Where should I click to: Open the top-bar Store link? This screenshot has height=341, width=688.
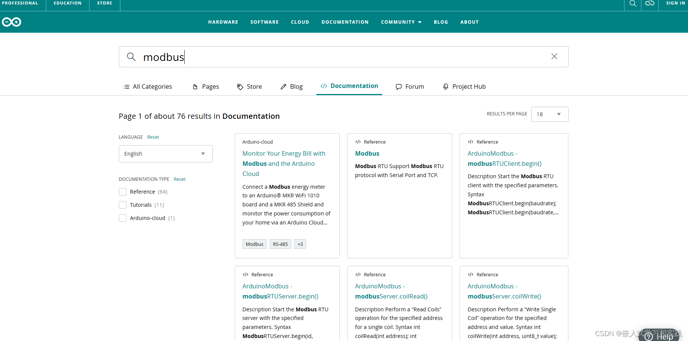pos(105,3)
